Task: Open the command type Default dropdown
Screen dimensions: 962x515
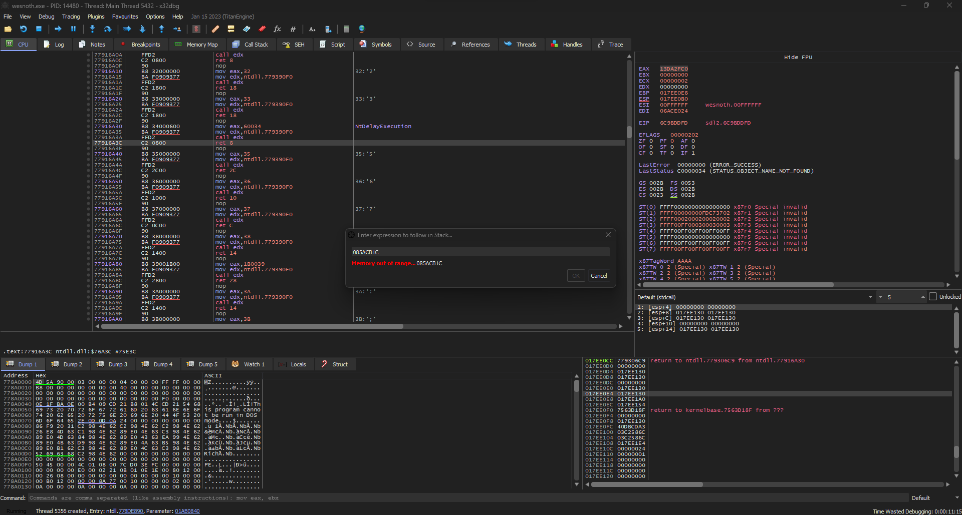Action: click(x=935, y=498)
